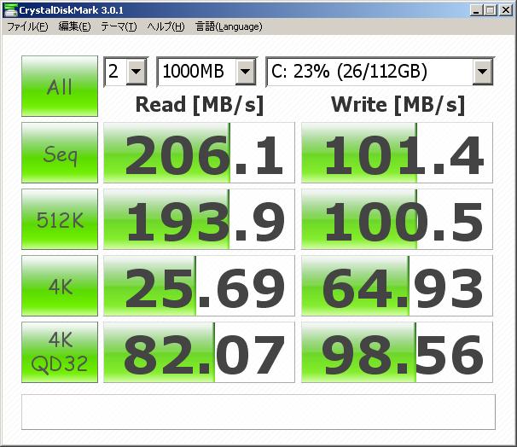Start the 512K benchmark test
The width and height of the screenshot is (517, 447).
pos(60,219)
